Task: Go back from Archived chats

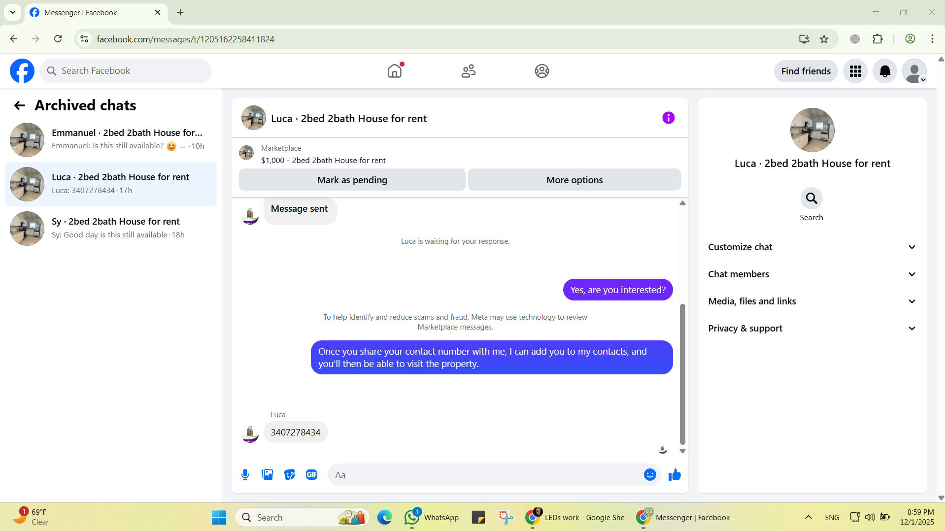Action: click(19, 105)
